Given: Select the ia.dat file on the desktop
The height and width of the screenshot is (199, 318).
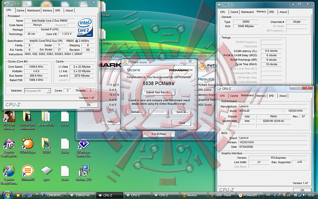Looking at the screenshot, I should [x=65, y=119].
